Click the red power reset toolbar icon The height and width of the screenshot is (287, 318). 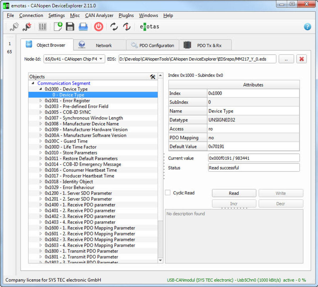tap(98, 27)
